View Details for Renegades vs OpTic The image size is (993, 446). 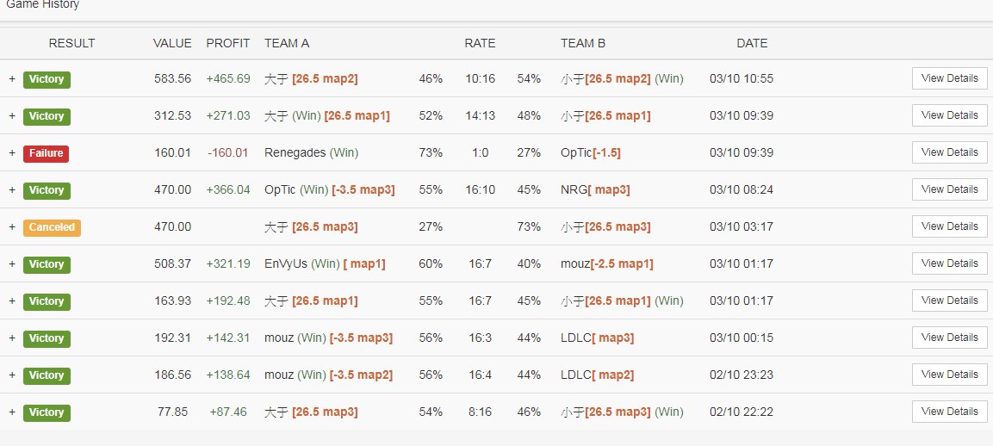pyautogui.click(x=949, y=152)
